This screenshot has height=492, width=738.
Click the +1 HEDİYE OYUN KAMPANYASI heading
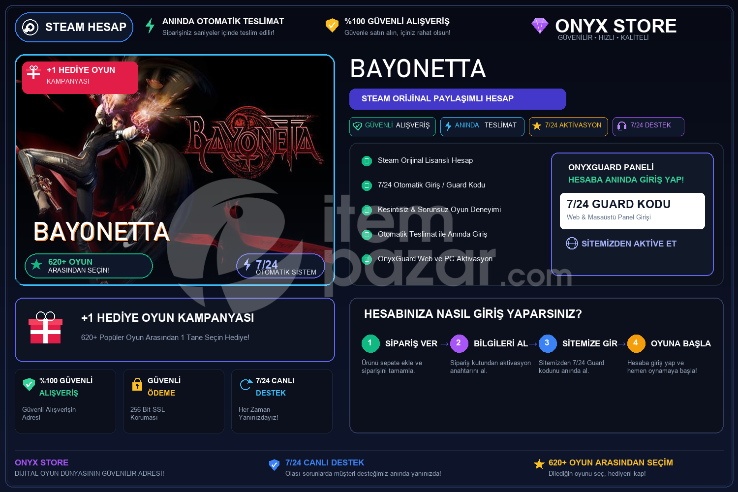[167, 318]
